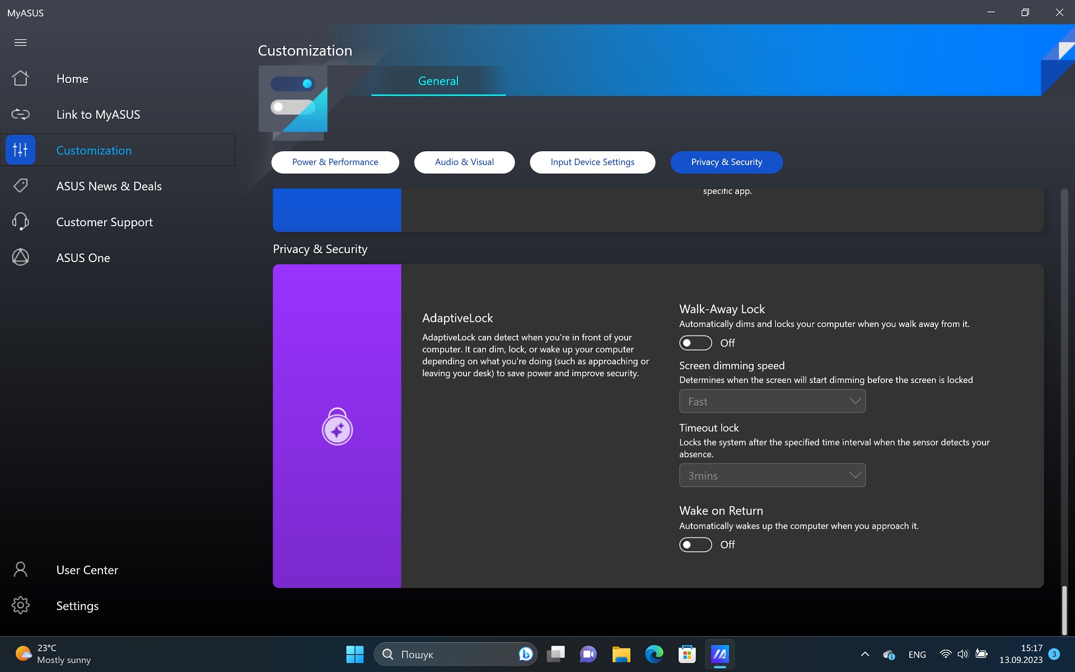Select the General tab
The width and height of the screenshot is (1075, 672).
coord(438,81)
